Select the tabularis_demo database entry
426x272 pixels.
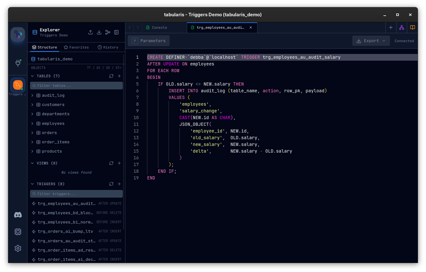click(76, 59)
